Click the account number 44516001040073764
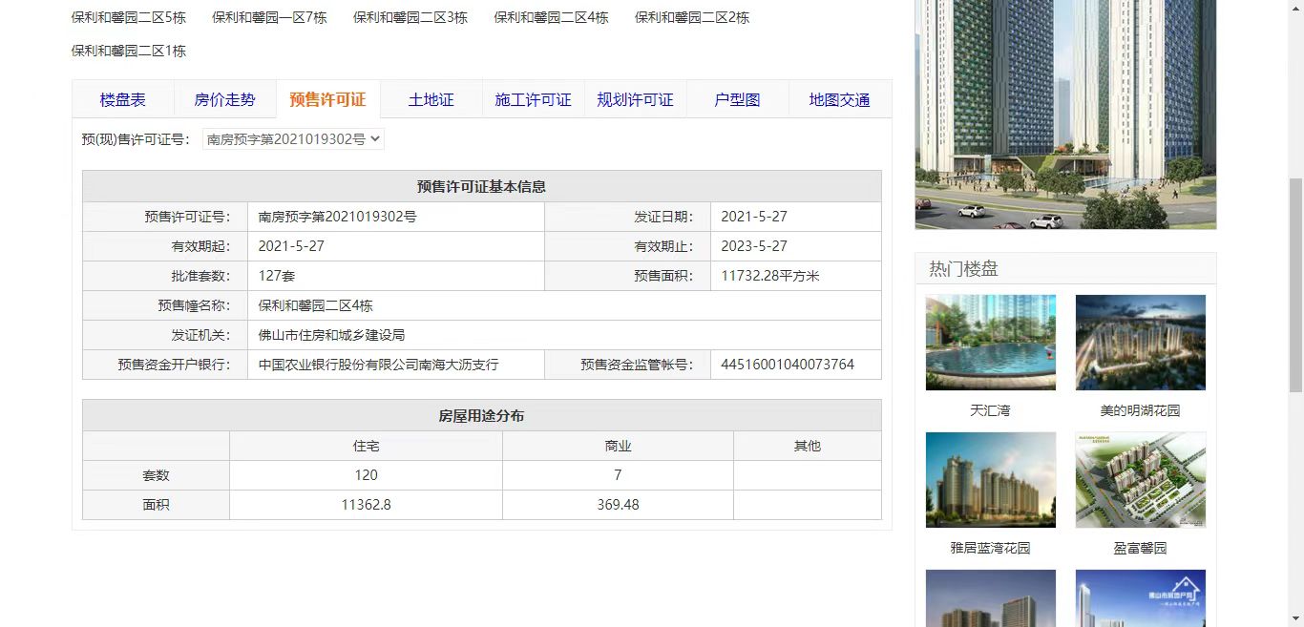Screen dimensions: 1304x627 click(788, 365)
